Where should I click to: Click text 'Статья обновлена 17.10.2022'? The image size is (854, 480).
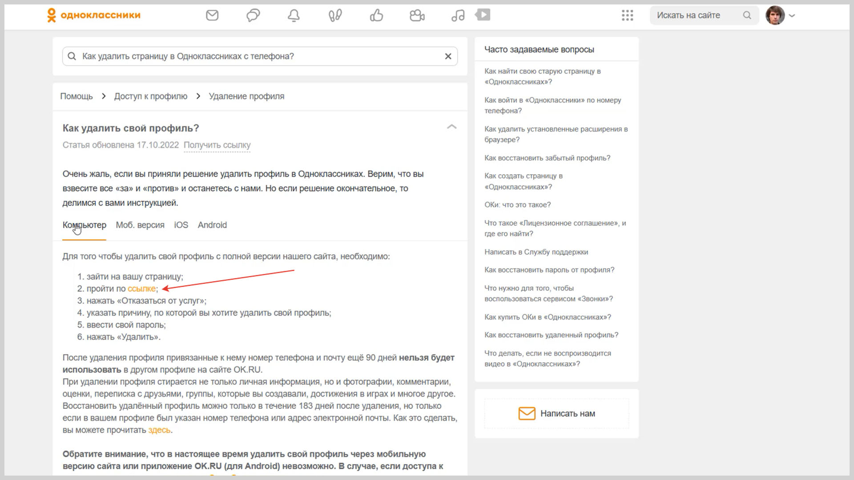click(121, 145)
